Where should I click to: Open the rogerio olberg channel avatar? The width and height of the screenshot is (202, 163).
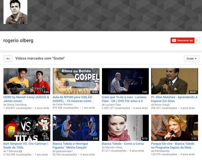[15, 12]
